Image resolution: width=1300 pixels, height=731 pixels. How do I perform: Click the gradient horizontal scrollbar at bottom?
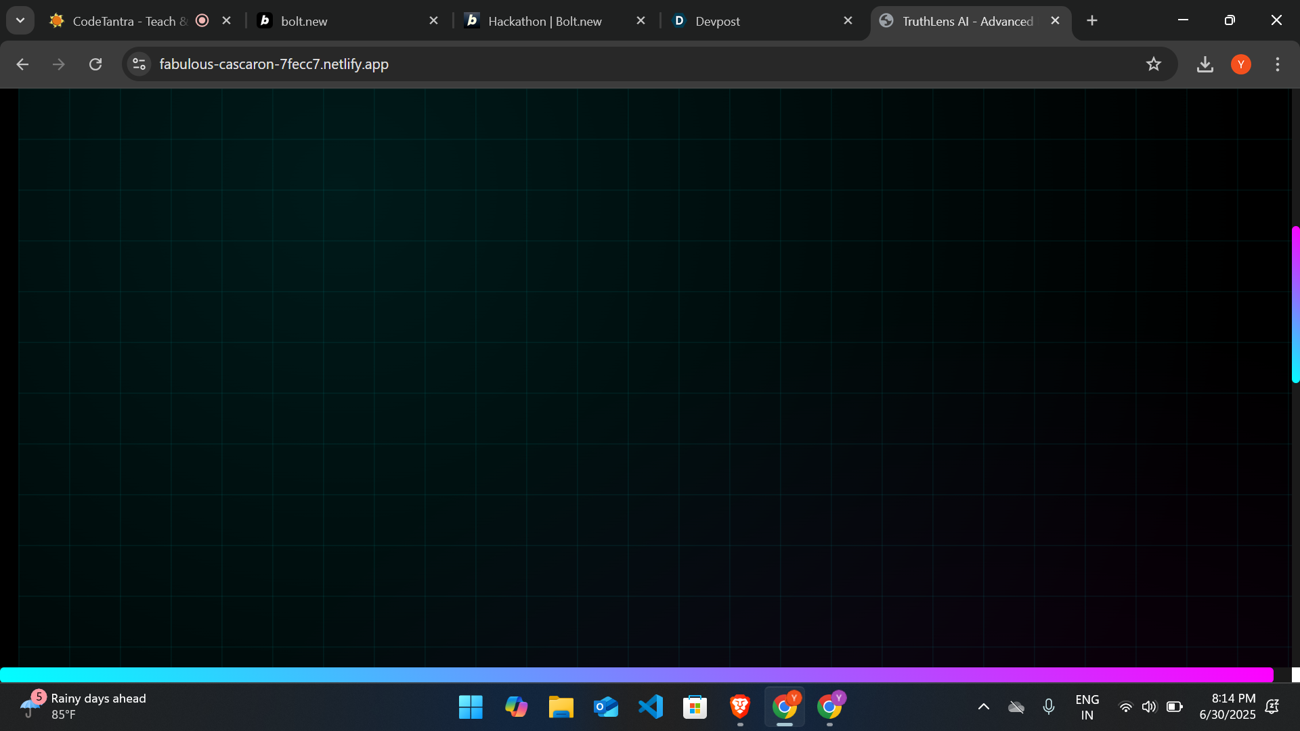tap(636, 675)
